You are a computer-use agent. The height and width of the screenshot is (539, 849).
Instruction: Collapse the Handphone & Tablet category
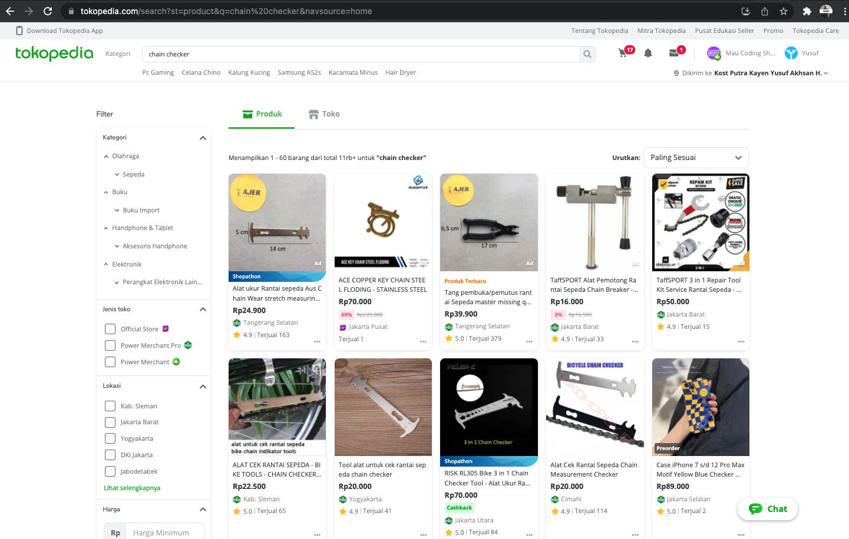coord(106,228)
